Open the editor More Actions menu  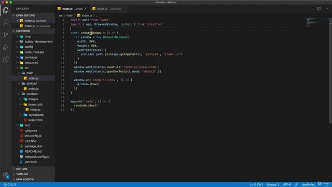pos(326,9)
